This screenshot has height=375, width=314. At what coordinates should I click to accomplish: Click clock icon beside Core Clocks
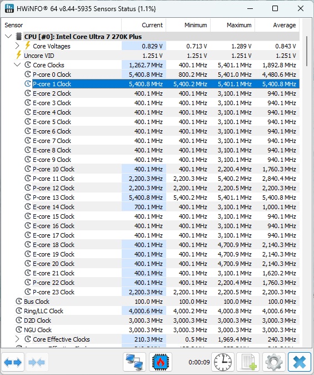click(x=28, y=65)
